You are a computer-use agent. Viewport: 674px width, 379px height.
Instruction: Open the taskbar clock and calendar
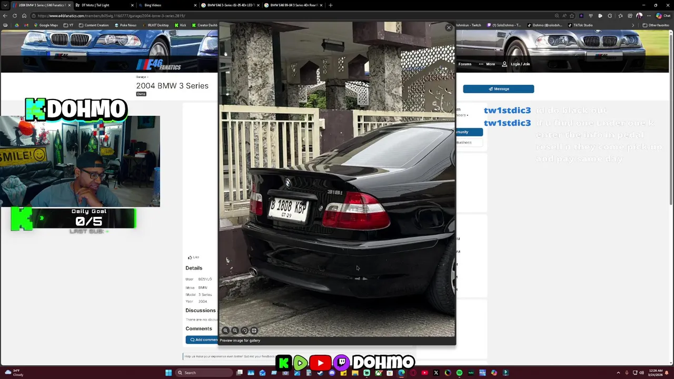point(657,373)
